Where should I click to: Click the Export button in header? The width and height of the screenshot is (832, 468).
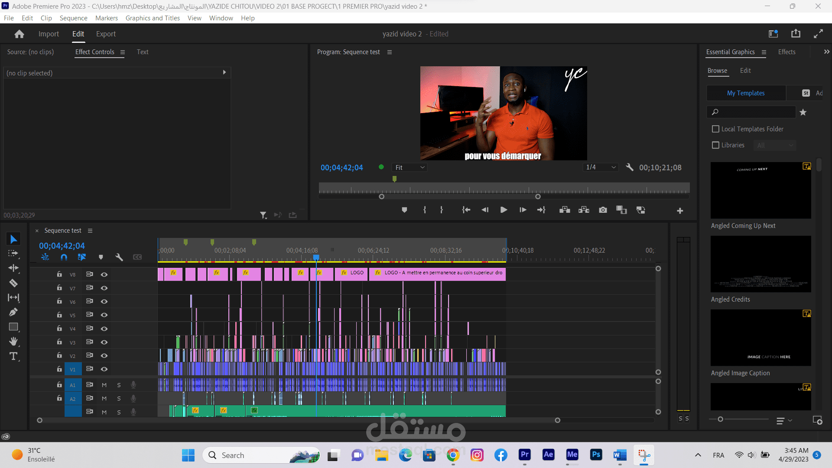tap(106, 34)
